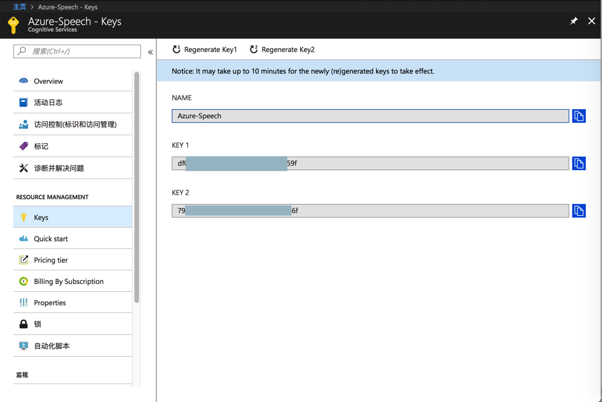This screenshot has height=402, width=602.
Task: Open the Overview menu item
Action: [48, 81]
